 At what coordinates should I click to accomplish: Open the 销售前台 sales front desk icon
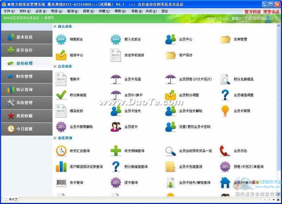click(x=61, y=39)
